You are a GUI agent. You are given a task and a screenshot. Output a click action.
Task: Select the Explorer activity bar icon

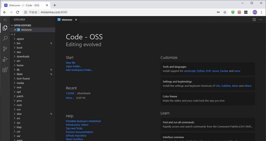(5, 28)
